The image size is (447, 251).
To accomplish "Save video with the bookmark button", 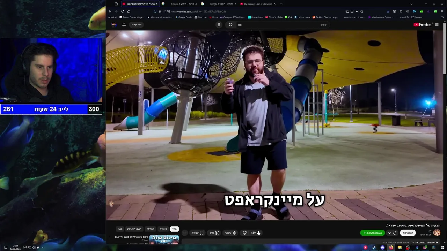I will 198,233.
